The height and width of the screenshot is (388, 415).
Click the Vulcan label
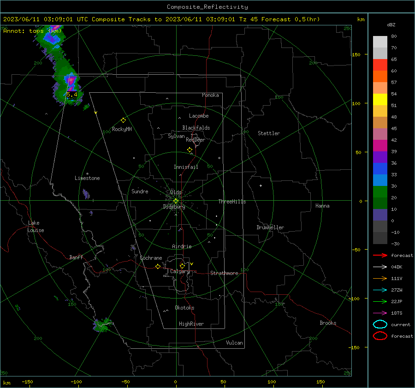coord(234,343)
